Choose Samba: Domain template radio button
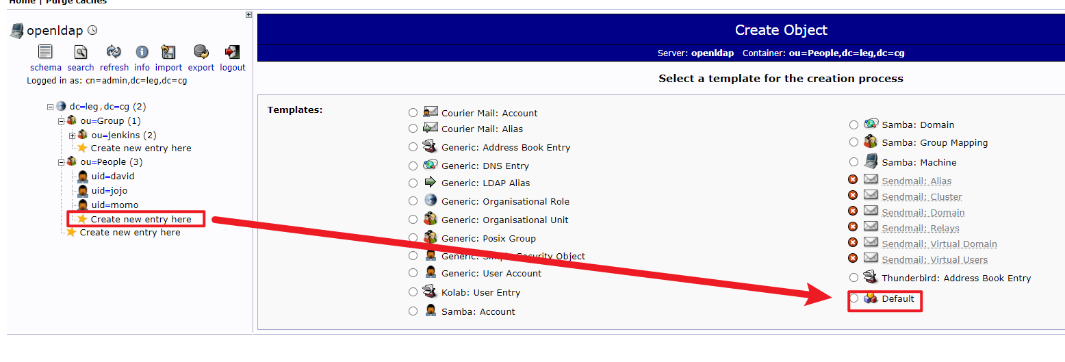This screenshot has width=1065, height=362. [854, 125]
